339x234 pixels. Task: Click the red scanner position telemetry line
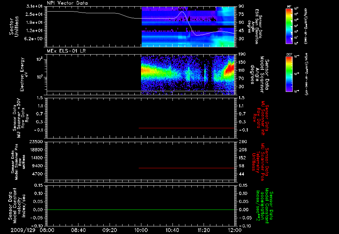(x=187, y=168)
